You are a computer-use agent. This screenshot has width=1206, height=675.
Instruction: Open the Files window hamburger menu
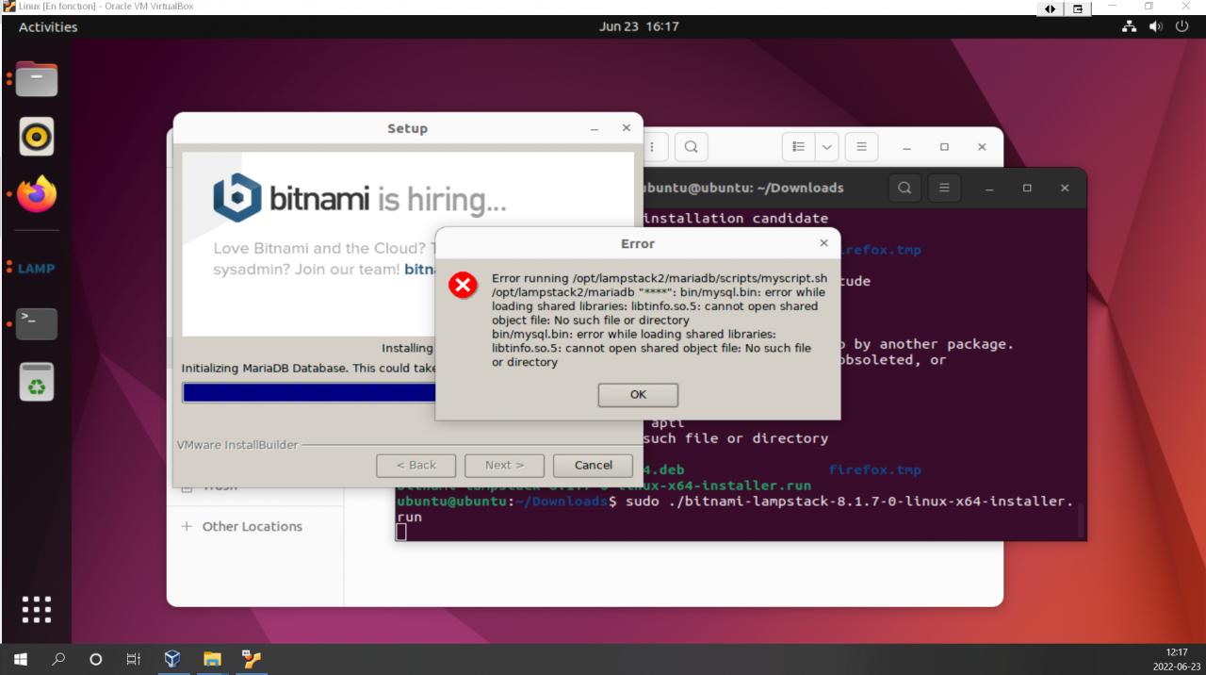click(861, 147)
